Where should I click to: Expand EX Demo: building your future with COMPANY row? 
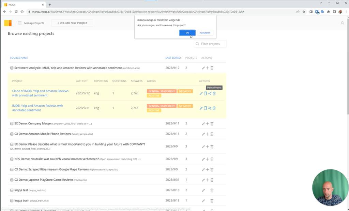[x=117, y=147]
